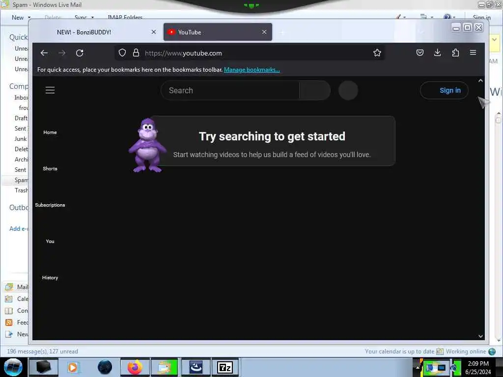
Task: Click the calendar status icon in status bar
Action: point(440,351)
